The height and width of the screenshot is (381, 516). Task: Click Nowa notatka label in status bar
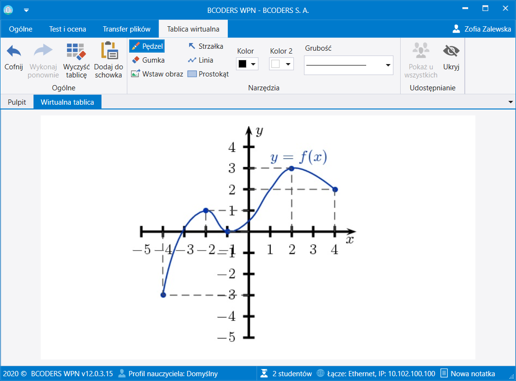pos(473,373)
